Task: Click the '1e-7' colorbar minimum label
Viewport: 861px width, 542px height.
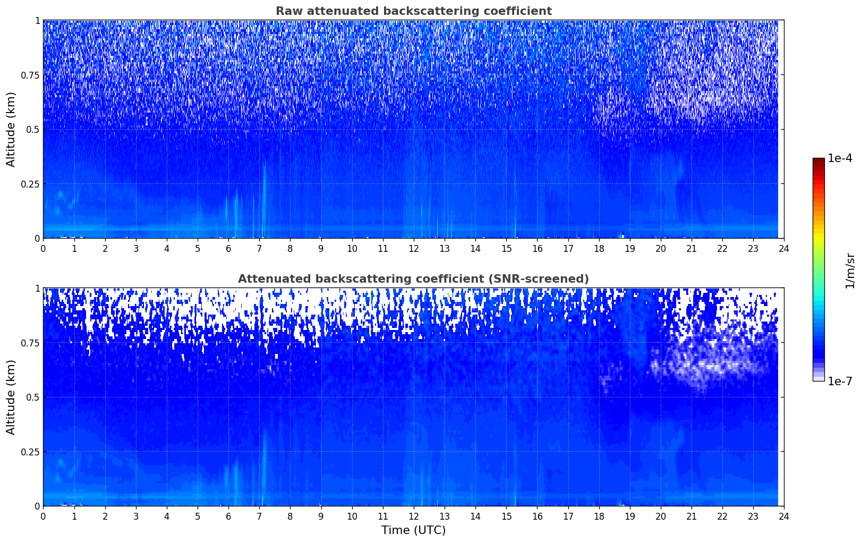Action: coord(840,382)
